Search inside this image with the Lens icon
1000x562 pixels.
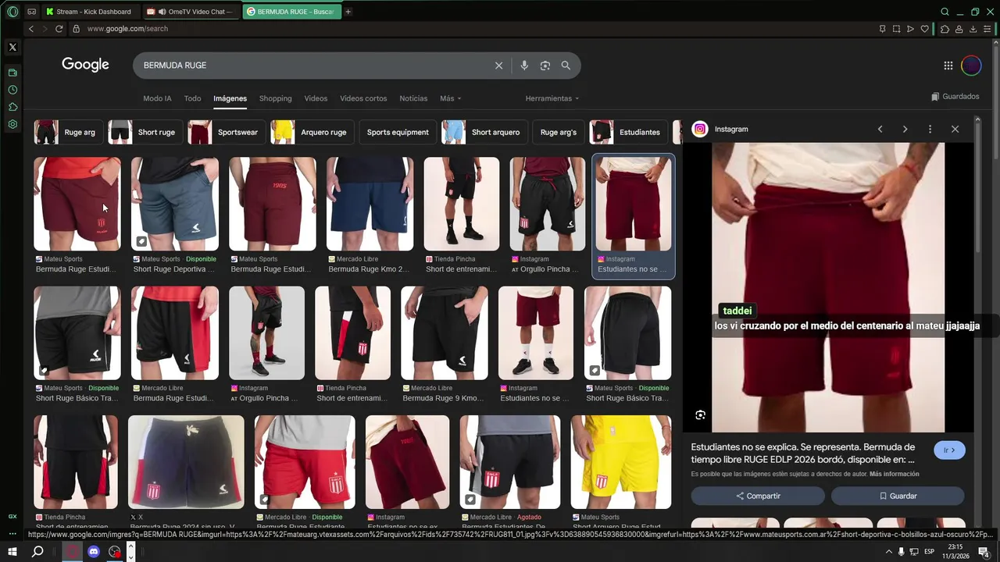coord(700,415)
